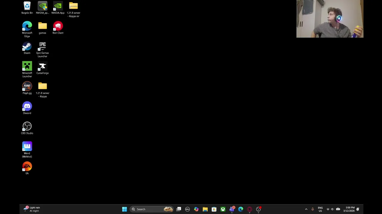Screen dimensions: 382x214
Task: Select the Epic Games Launcher icon
Action: pyautogui.click(x=42, y=50)
